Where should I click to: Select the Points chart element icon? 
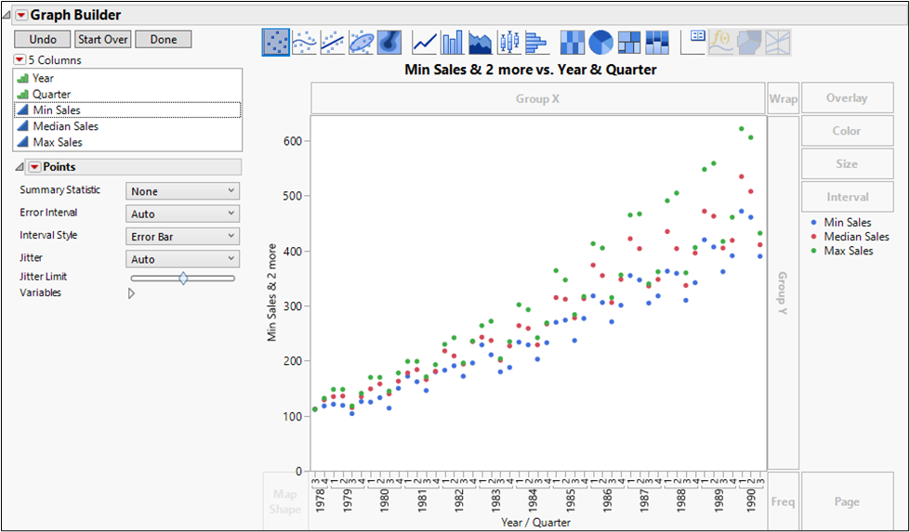coord(276,42)
